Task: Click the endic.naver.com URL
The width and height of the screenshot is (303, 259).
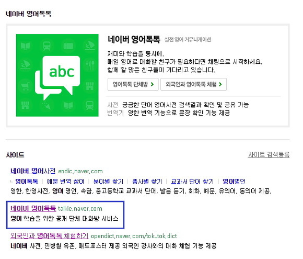Action: pos(80,171)
